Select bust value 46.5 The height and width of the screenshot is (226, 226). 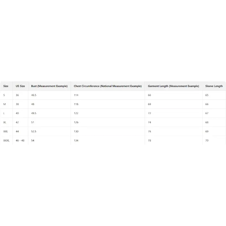34,95
